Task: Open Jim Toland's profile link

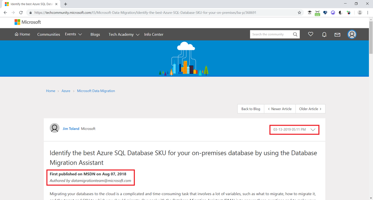Action: point(71,129)
